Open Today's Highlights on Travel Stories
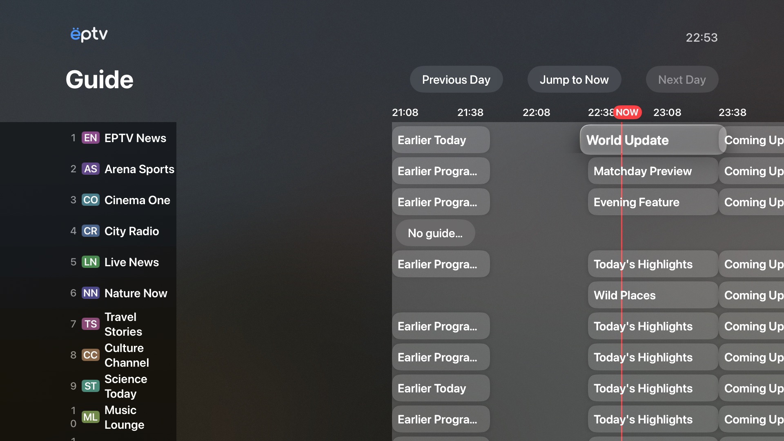Screen dimensions: 784x441 [653, 326]
